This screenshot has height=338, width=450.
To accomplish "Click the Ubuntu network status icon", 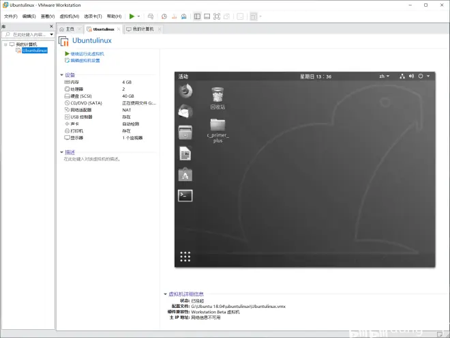I will (402, 76).
